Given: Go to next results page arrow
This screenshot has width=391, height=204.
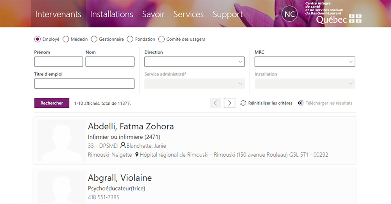Looking at the screenshot, I should (230, 103).
